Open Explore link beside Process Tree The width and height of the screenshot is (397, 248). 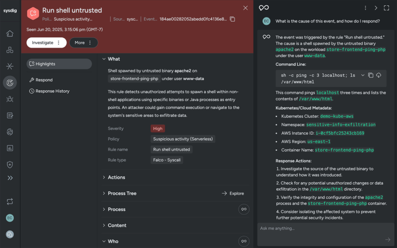233,193
